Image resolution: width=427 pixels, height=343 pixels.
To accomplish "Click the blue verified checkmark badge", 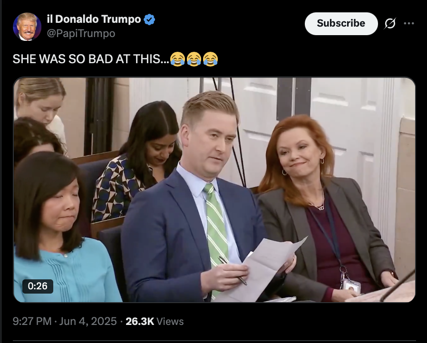I will coord(149,19).
